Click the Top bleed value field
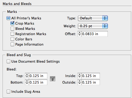The height and width of the screenshot is (98, 132). 38,76
